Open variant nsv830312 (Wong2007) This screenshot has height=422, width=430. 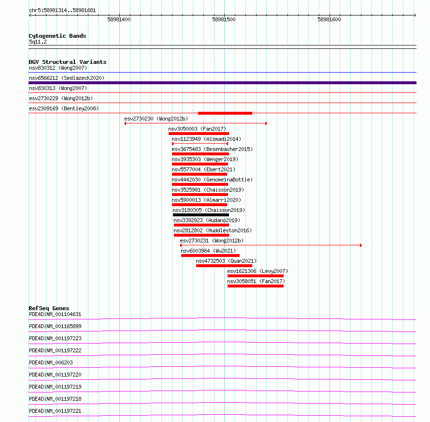tap(58, 68)
